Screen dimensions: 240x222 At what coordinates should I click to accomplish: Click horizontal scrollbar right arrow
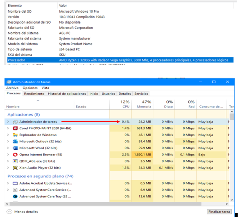coord(227,204)
